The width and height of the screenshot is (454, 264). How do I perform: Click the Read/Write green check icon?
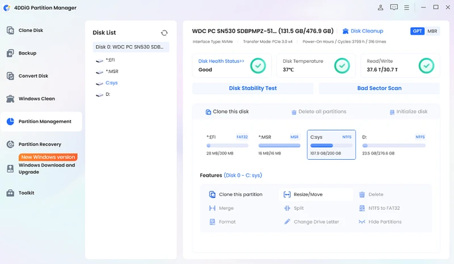[427, 66]
